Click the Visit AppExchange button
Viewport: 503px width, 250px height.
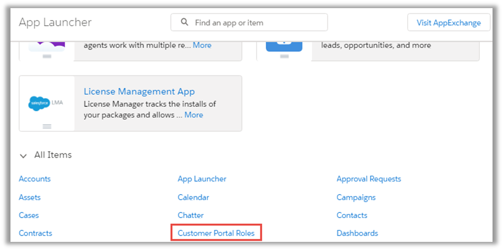(448, 23)
